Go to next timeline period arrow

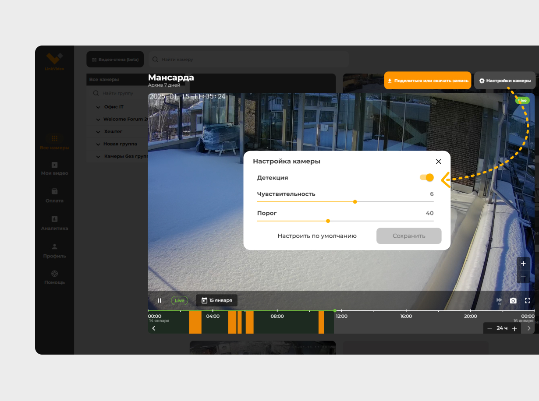click(529, 328)
